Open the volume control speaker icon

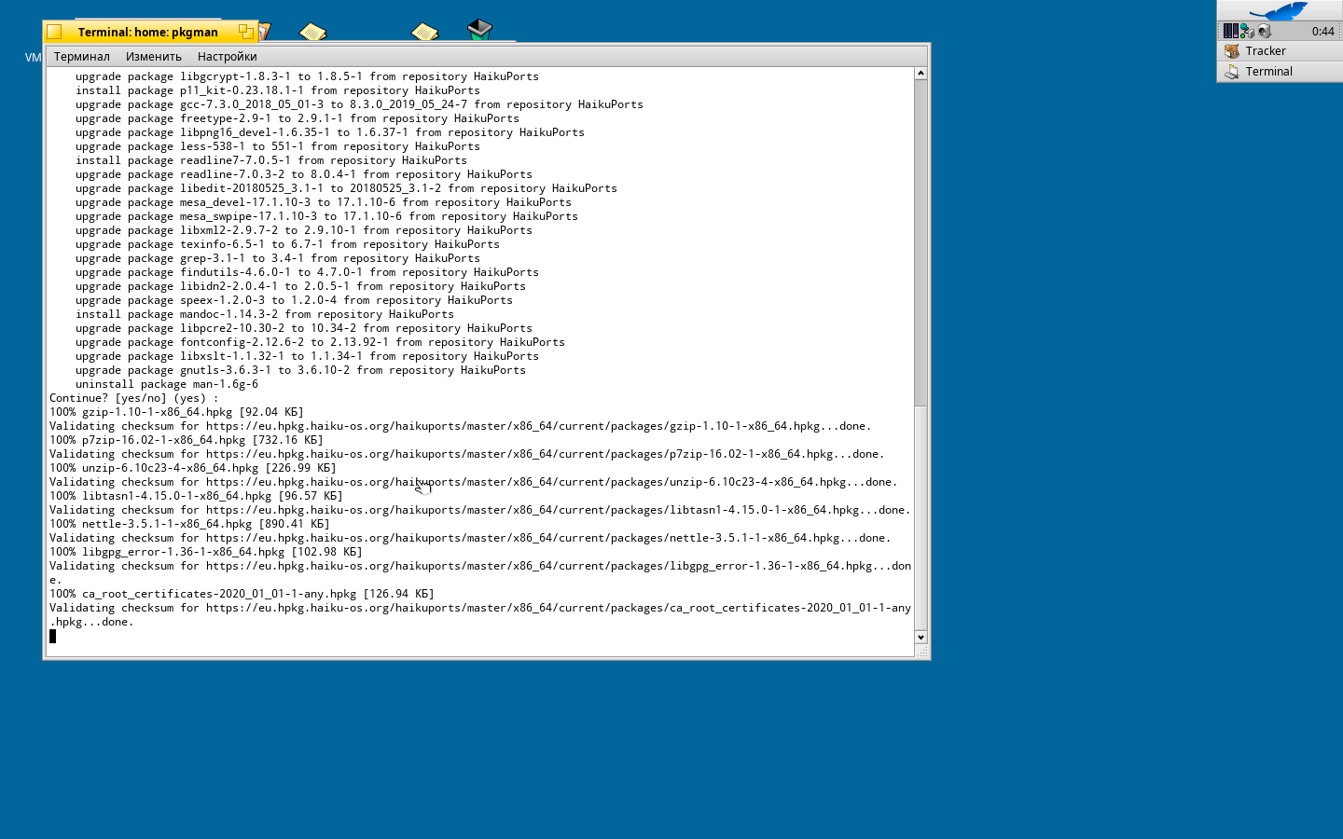[x=1264, y=31]
